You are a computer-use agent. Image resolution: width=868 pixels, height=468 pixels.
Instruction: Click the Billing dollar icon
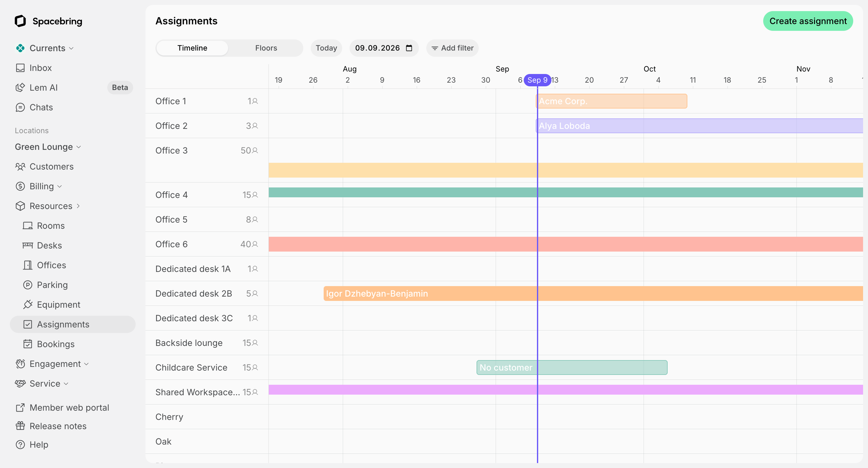[20, 186]
